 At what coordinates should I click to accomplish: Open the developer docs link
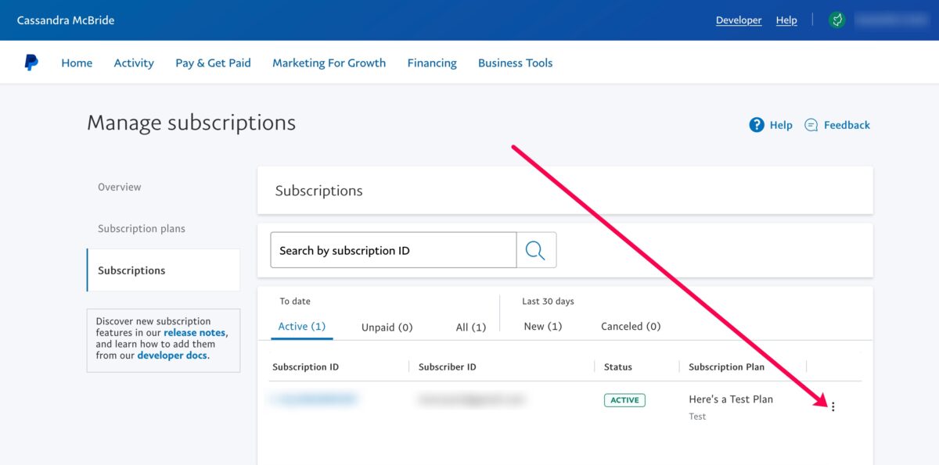172,356
